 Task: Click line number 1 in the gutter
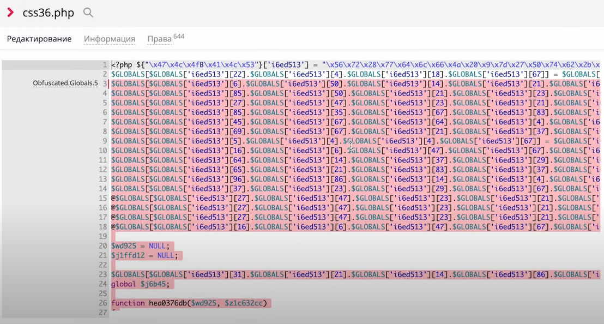pos(104,64)
